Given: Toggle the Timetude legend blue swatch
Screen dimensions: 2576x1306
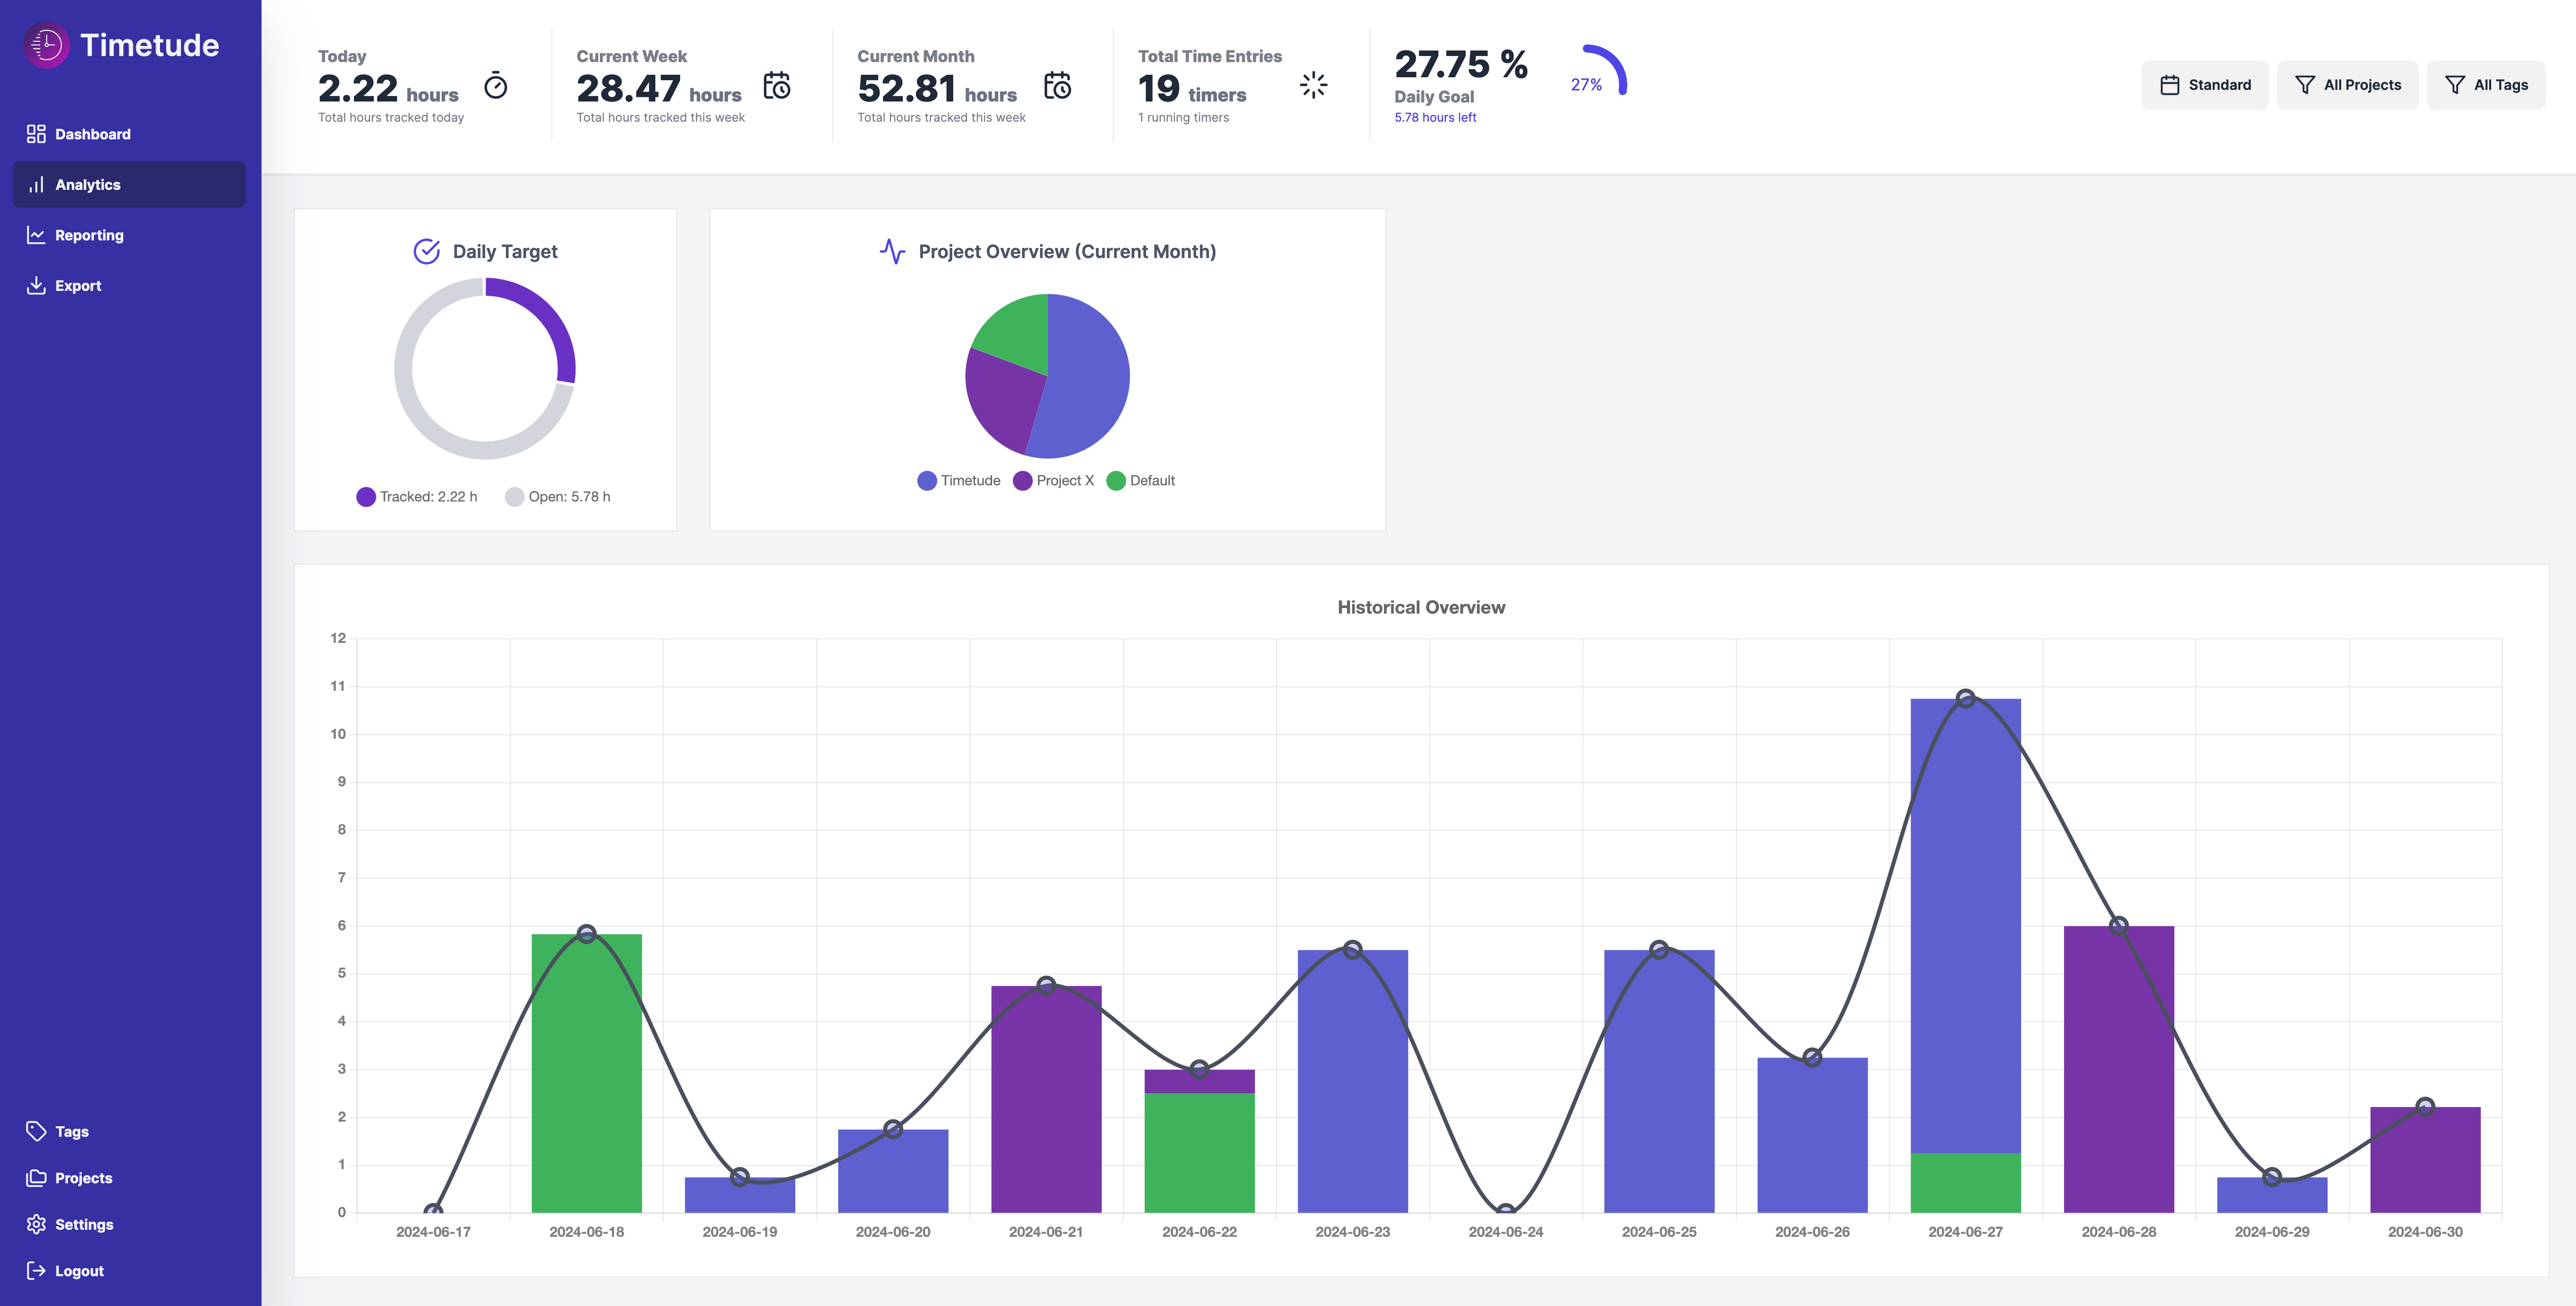Looking at the screenshot, I should pyautogui.click(x=927, y=481).
